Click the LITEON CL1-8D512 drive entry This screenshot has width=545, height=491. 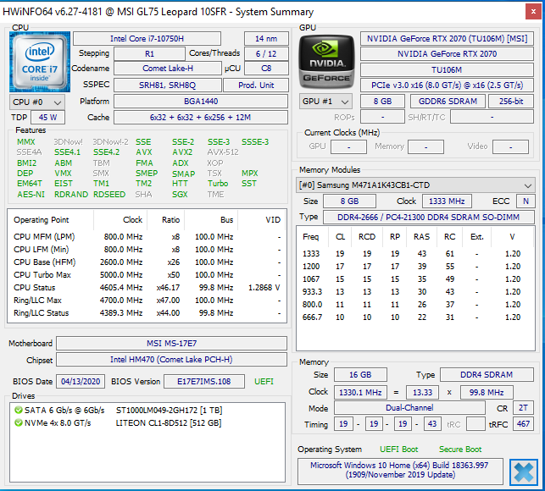pos(167,422)
